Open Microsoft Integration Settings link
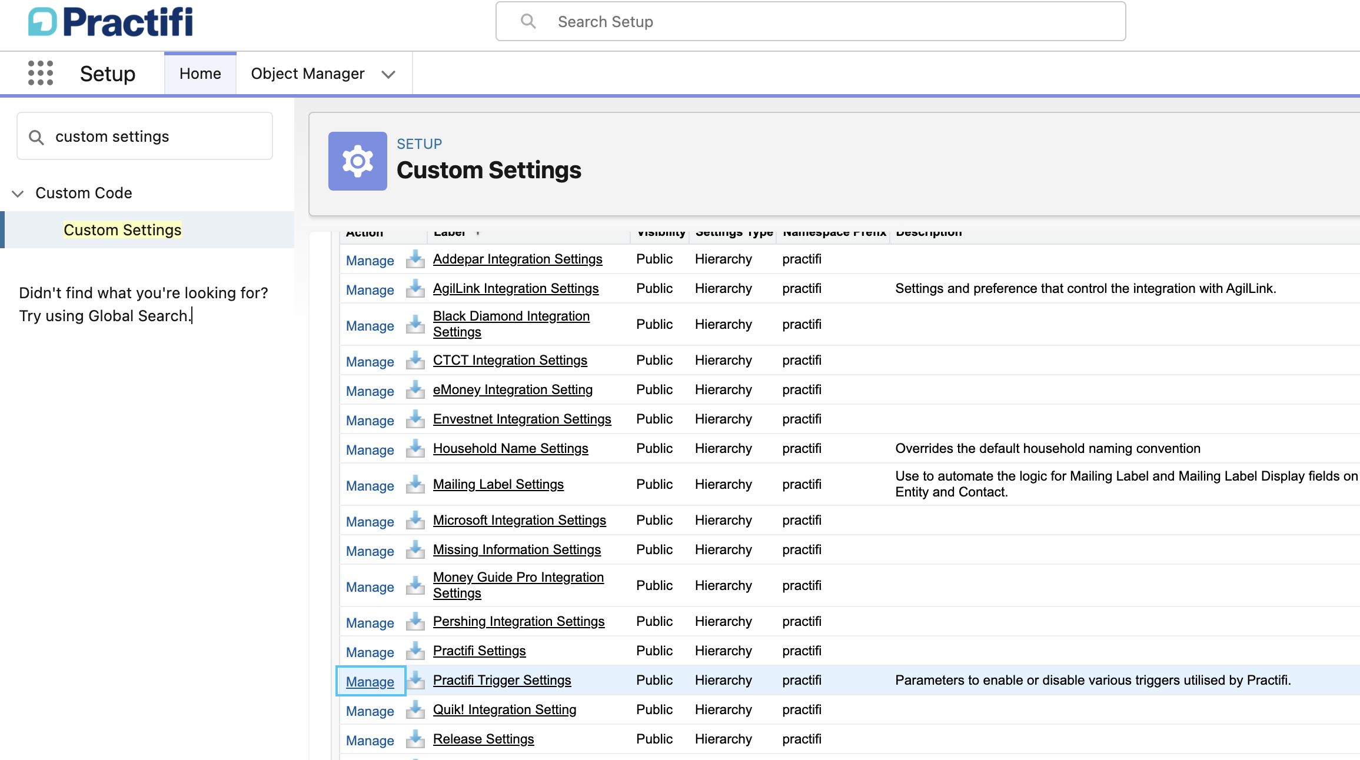This screenshot has height=760, width=1360. click(520, 520)
